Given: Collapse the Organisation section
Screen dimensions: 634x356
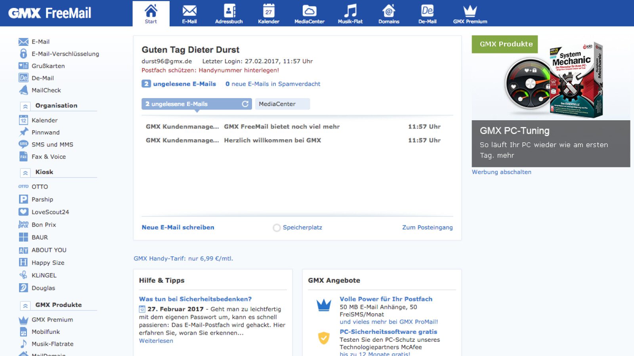Looking at the screenshot, I should coord(25,106).
